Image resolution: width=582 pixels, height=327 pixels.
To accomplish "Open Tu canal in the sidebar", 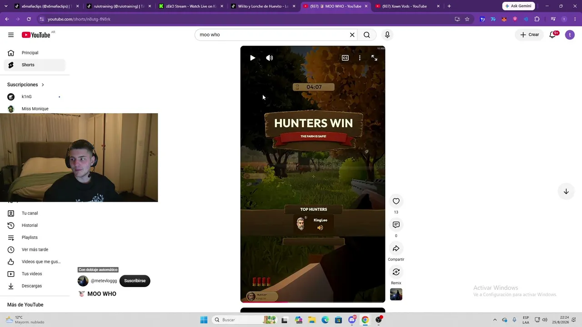I will (35, 213).
